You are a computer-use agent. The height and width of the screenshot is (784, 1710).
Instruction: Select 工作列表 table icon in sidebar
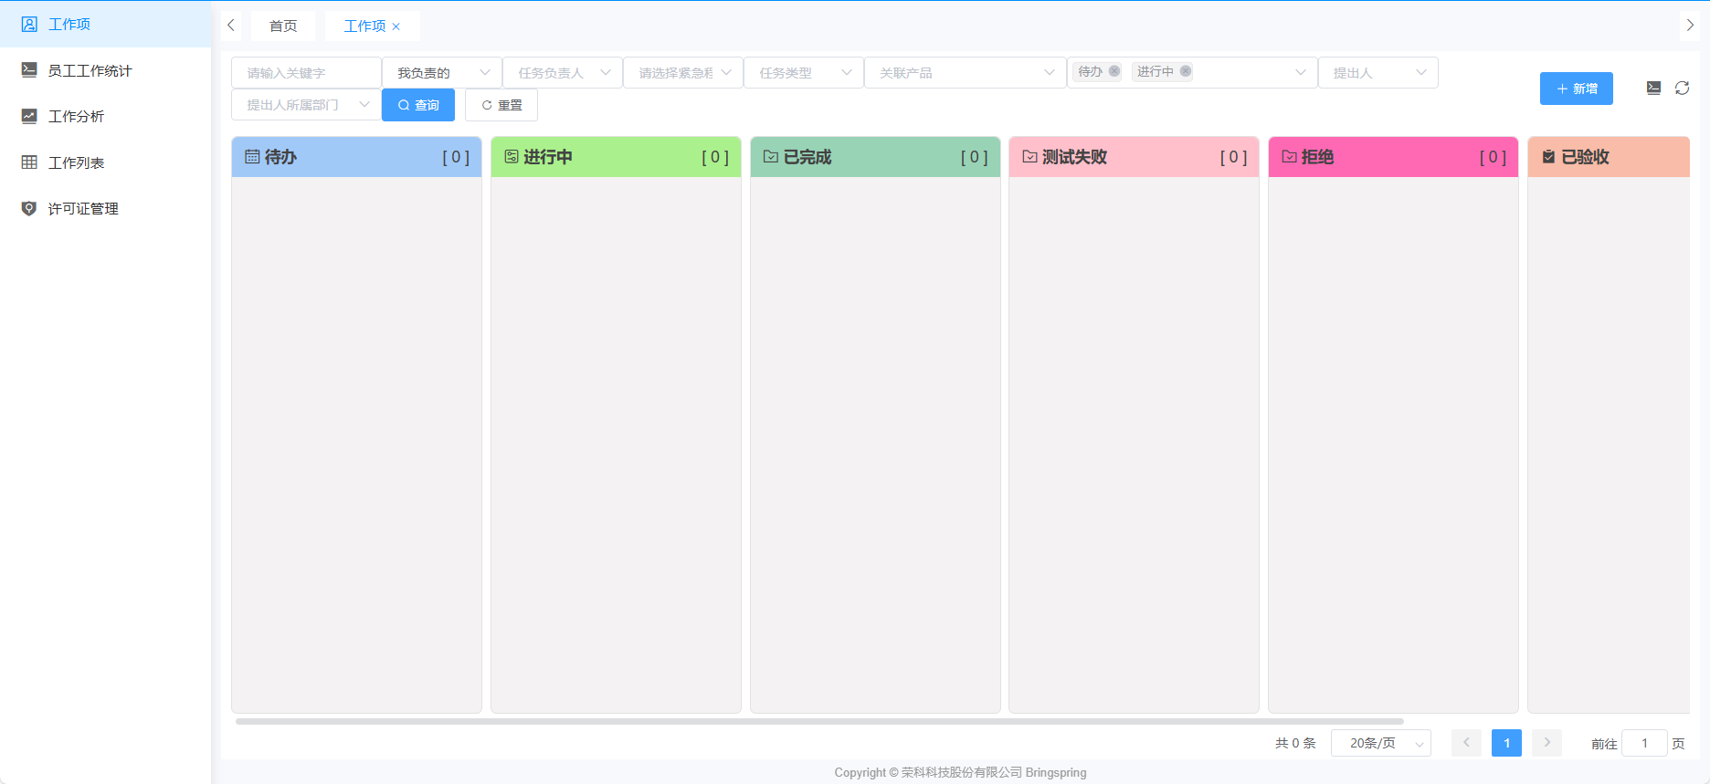29,162
